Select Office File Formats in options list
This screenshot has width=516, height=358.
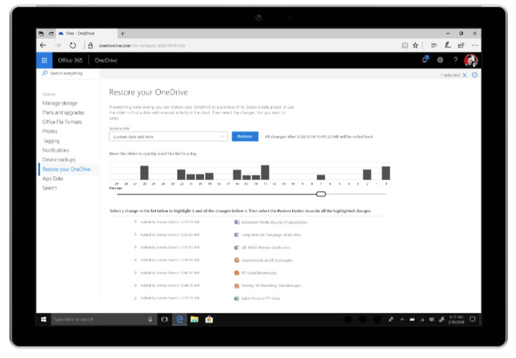click(62, 122)
